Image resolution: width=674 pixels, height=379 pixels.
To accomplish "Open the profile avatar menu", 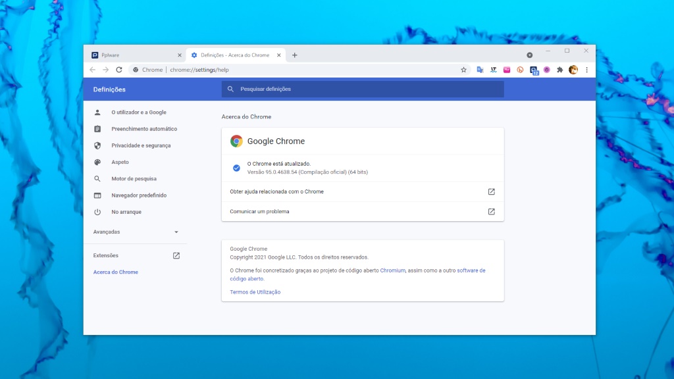I will point(573,70).
